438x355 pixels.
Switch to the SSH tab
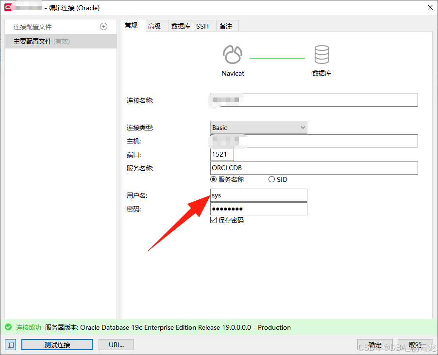click(205, 26)
